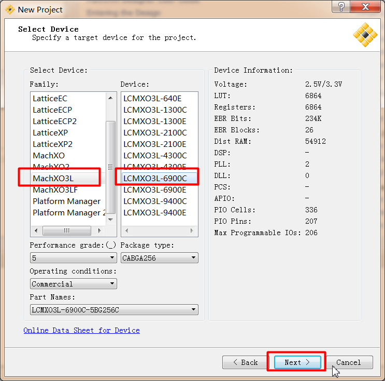This screenshot has height=381, width=385.
Task: Click Family list scroll right arrow
Action: [x=99, y=230]
